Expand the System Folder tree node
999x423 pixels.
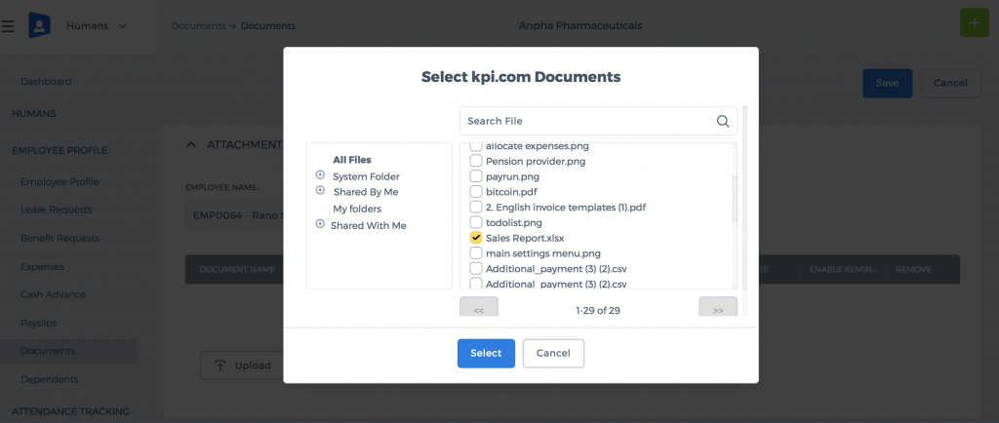tap(320, 174)
